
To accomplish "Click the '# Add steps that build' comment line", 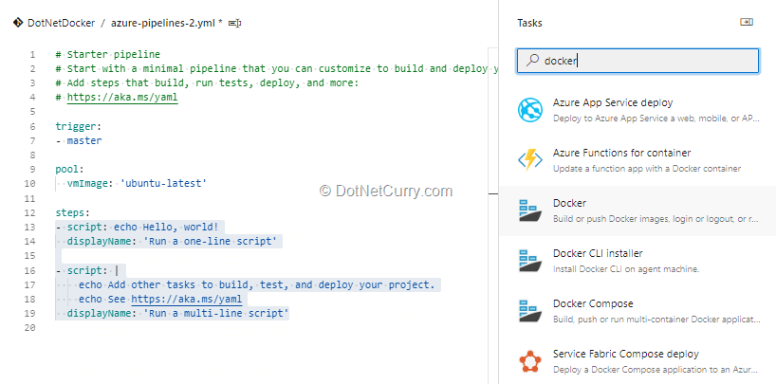I will (x=207, y=82).
